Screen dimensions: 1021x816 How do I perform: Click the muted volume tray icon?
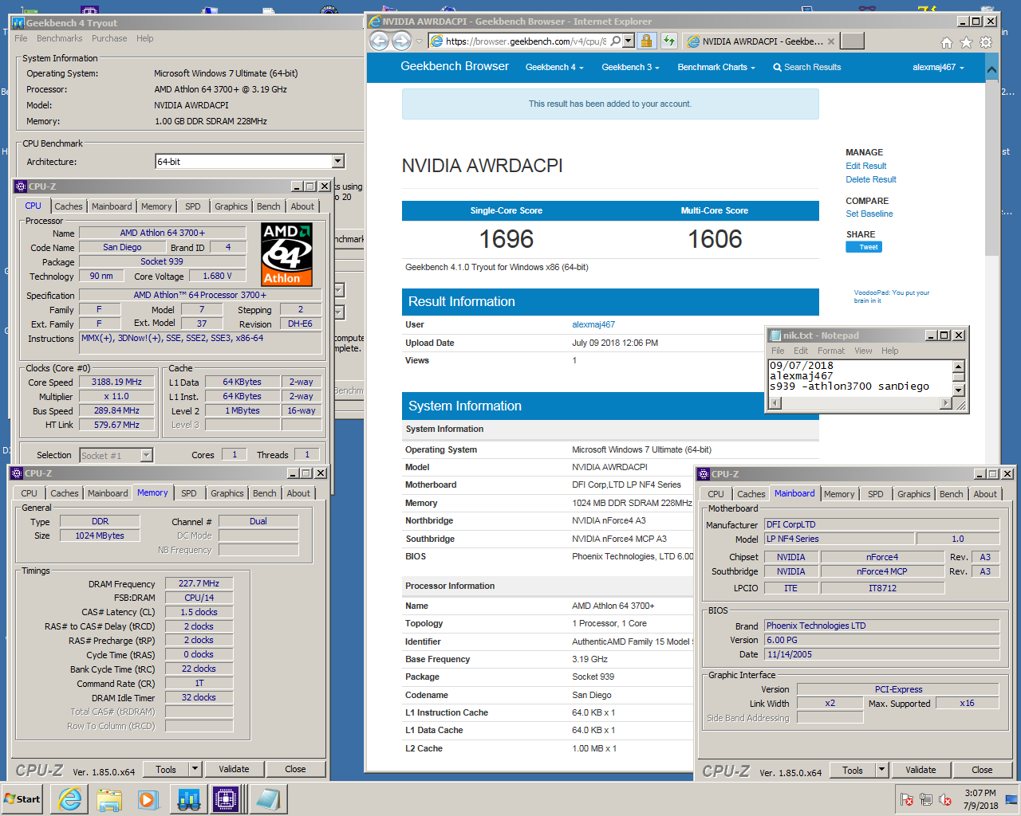[x=945, y=799]
